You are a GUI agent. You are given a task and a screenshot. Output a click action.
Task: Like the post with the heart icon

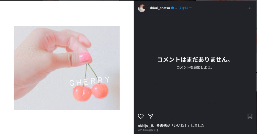click(141, 116)
